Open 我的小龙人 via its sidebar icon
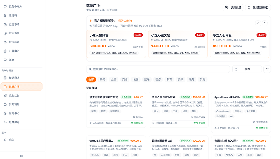280x159 pixels. (5, 6)
